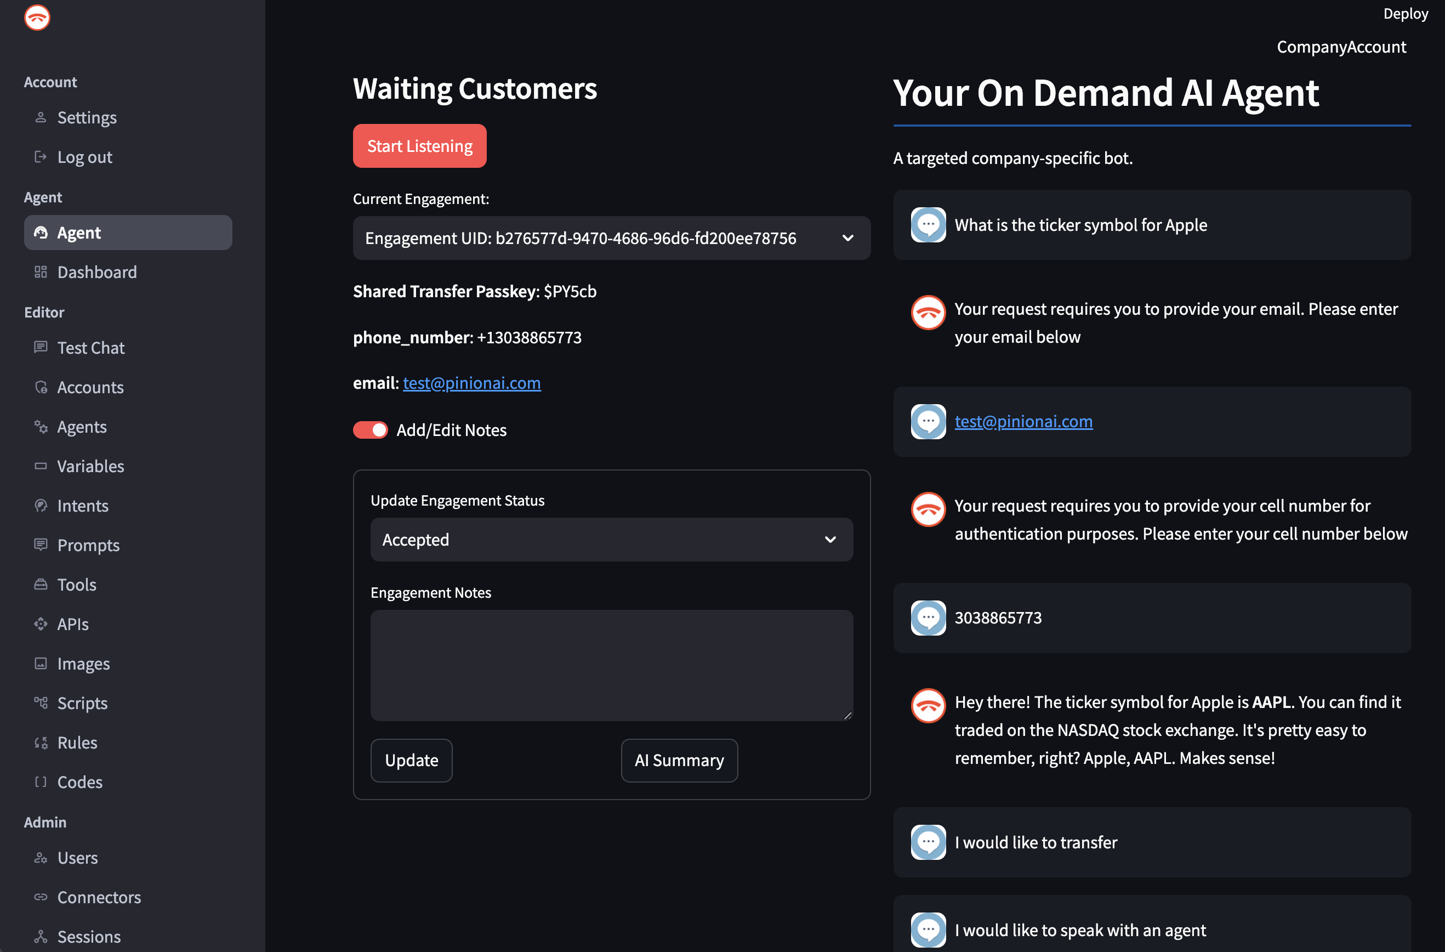This screenshot has width=1445, height=952.
Task: Click the Pinion logo in the sidebar top
Action: (37, 18)
